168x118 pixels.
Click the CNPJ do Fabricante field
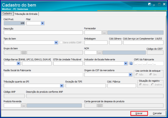pos(149,64)
